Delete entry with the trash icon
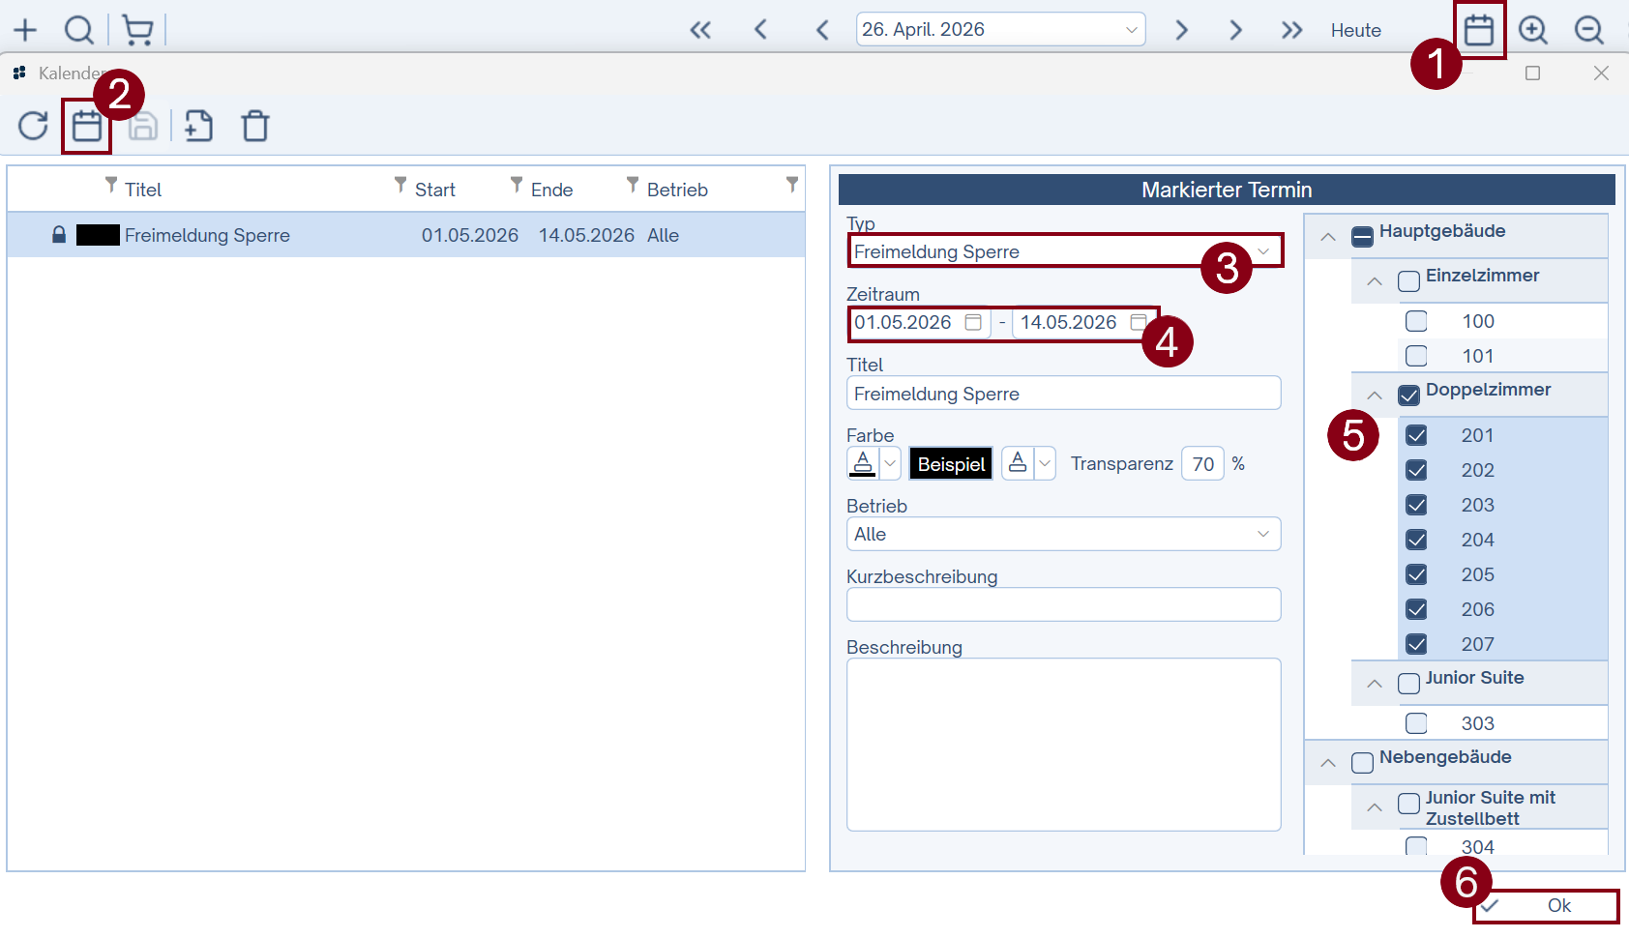Screen dimensions: 1629x938 (x=255, y=126)
